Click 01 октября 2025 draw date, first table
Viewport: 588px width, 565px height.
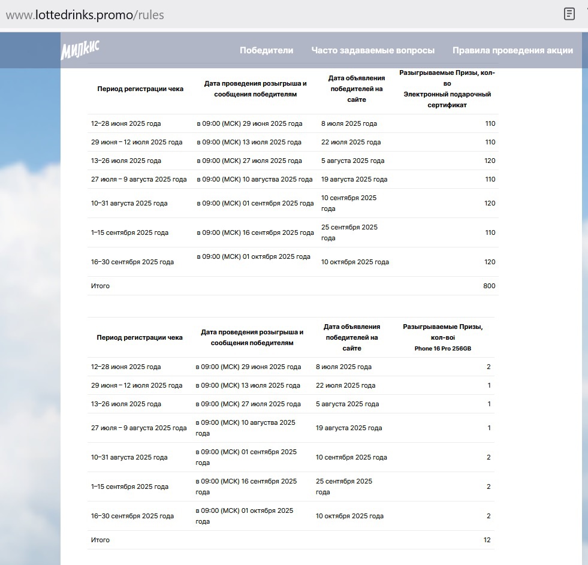(254, 256)
